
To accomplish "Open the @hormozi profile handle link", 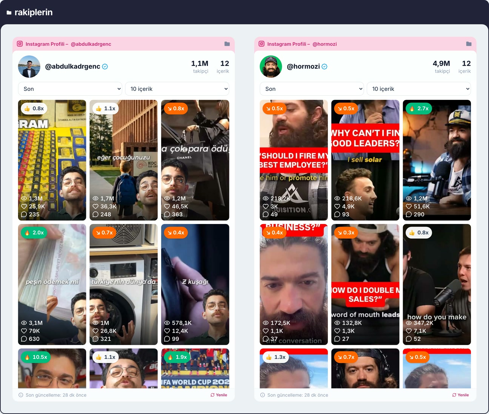I will (303, 66).
